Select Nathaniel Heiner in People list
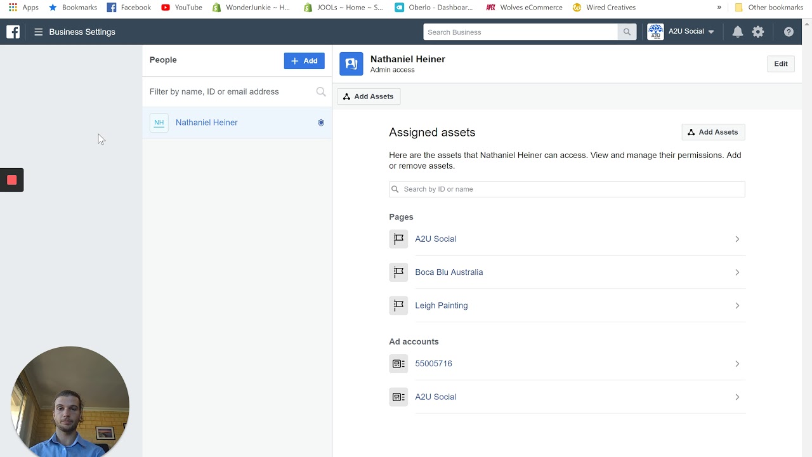 point(237,123)
